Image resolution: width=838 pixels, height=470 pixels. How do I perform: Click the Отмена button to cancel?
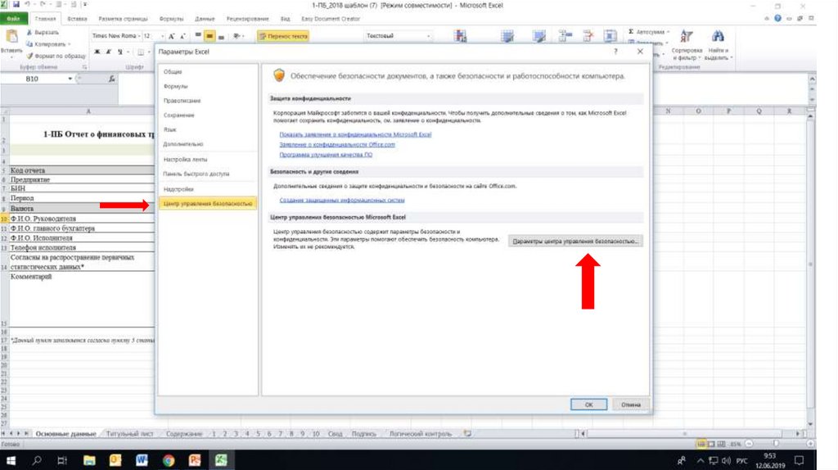630,404
